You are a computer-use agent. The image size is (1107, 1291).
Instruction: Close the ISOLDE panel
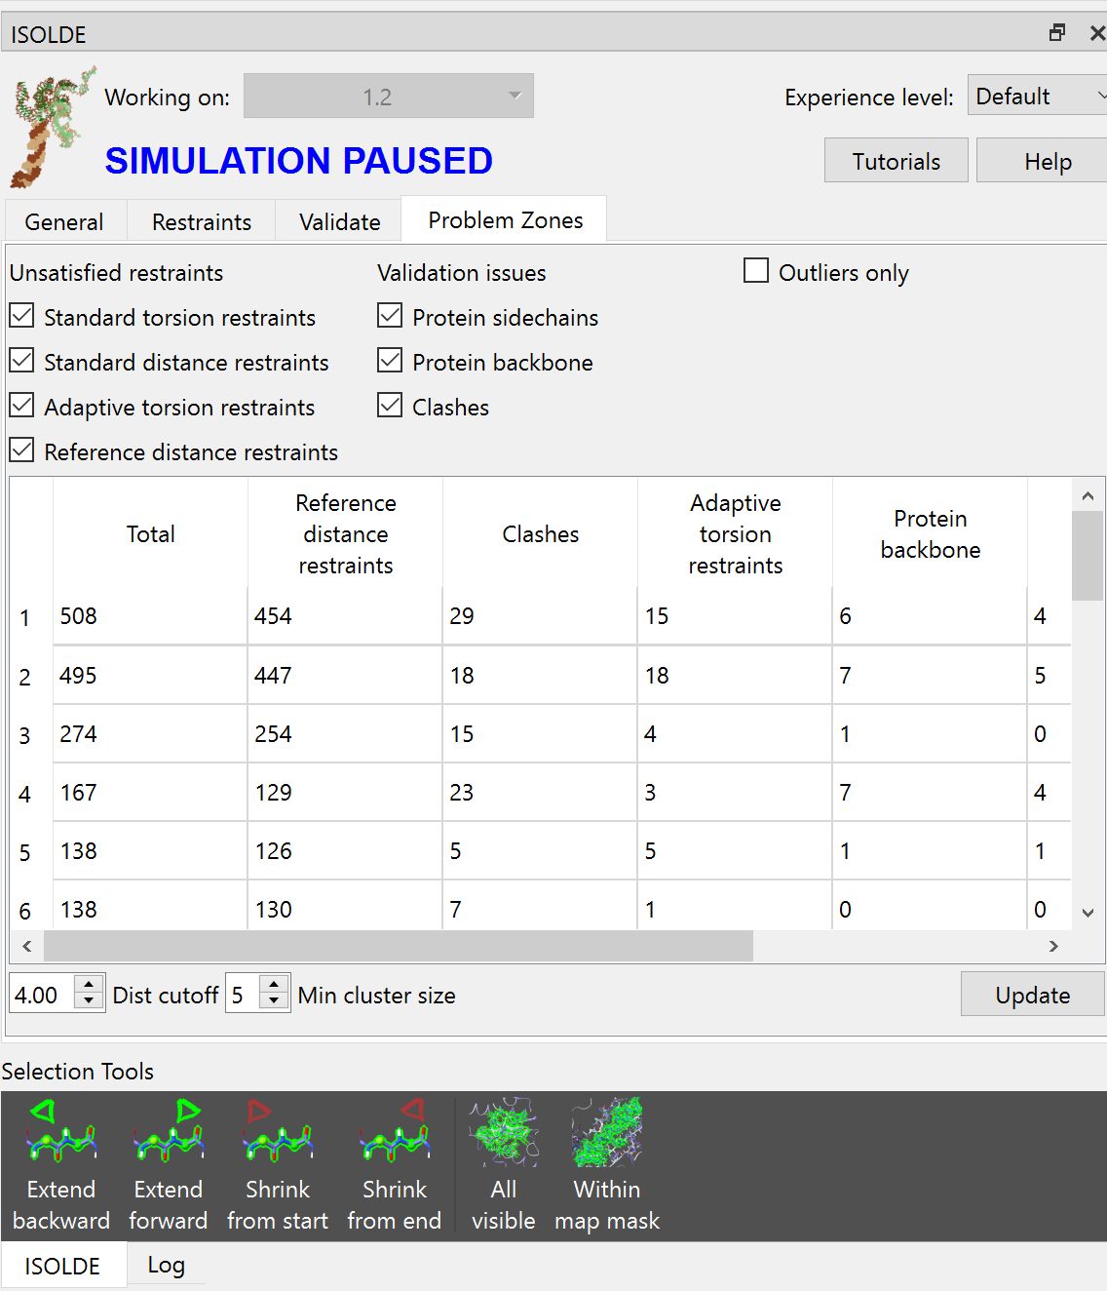[1097, 33]
